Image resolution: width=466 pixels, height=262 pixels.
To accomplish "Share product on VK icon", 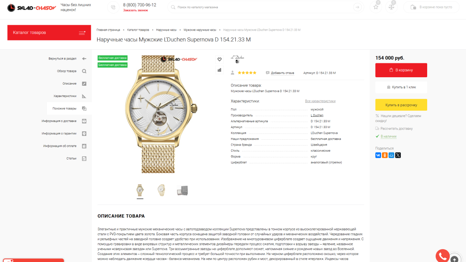I will pyautogui.click(x=378, y=155).
